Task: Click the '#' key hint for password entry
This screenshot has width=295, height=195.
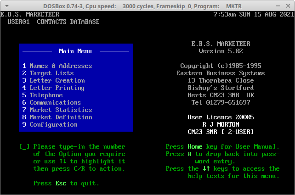Action: [189, 154]
